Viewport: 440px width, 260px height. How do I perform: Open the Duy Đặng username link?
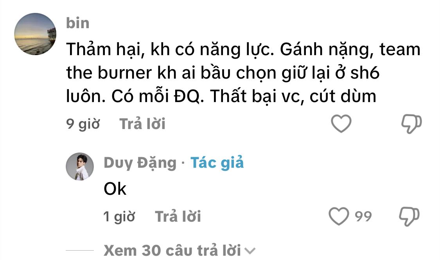point(140,163)
